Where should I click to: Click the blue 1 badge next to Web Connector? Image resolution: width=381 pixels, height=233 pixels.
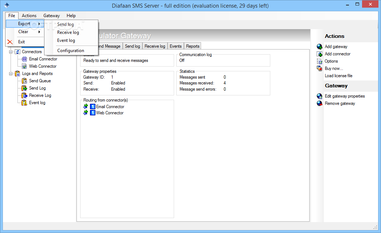click(93, 113)
